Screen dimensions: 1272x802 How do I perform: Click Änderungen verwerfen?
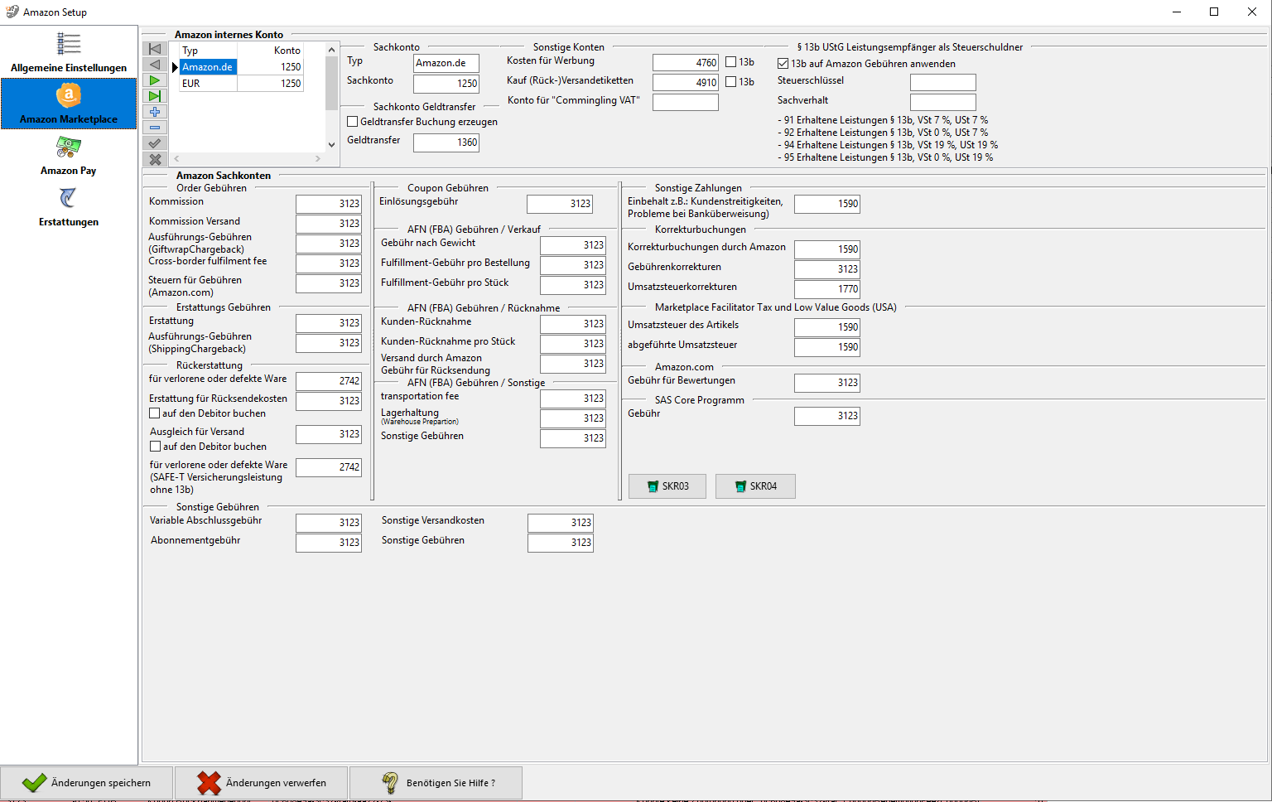coord(262,783)
